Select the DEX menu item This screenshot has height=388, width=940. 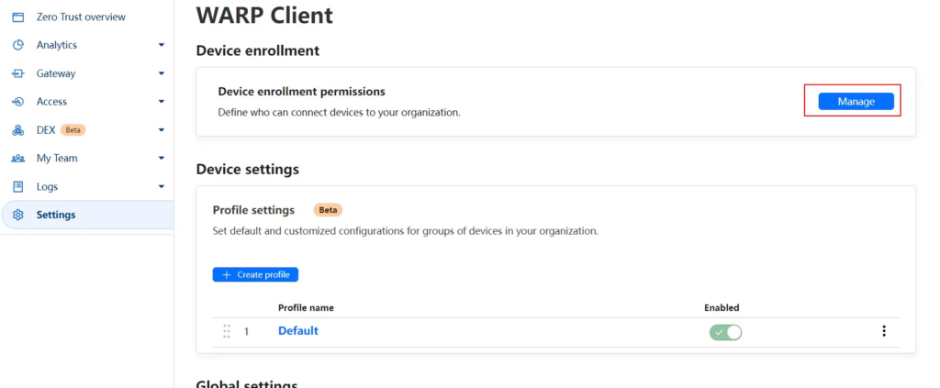pyautogui.click(x=46, y=130)
